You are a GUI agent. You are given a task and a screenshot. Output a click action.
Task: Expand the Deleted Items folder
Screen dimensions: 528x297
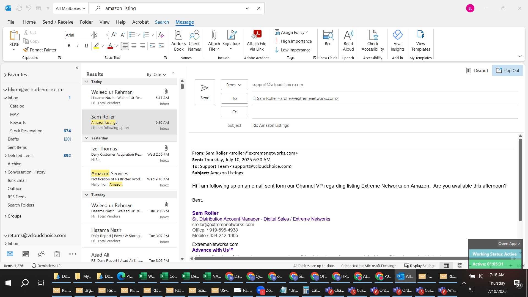[x=5, y=156]
